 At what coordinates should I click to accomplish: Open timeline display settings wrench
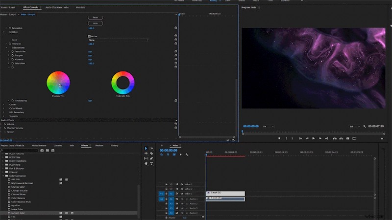pyautogui.click(x=187, y=154)
